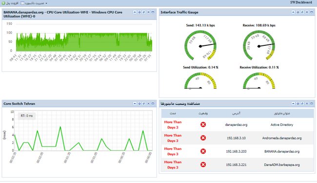Select the Andromeda.danapardaz.org monitor name
Screen dimensions: 317x183
(x=282, y=138)
